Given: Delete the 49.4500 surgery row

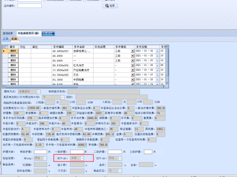Looking at the screenshot, I should pos(13,56).
